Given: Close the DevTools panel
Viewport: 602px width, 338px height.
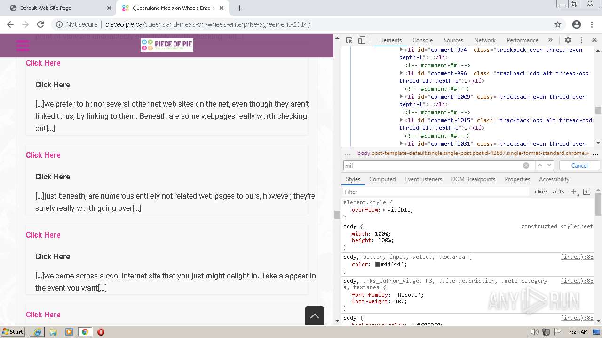Looking at the screenshot, I should 594,40.
